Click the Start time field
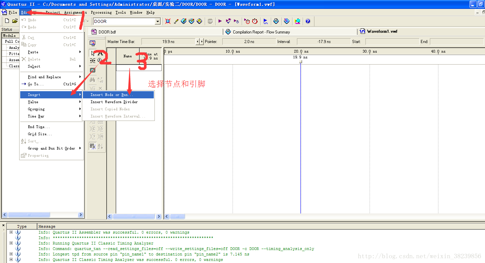485x263 pixels. (x=392, y=42)
